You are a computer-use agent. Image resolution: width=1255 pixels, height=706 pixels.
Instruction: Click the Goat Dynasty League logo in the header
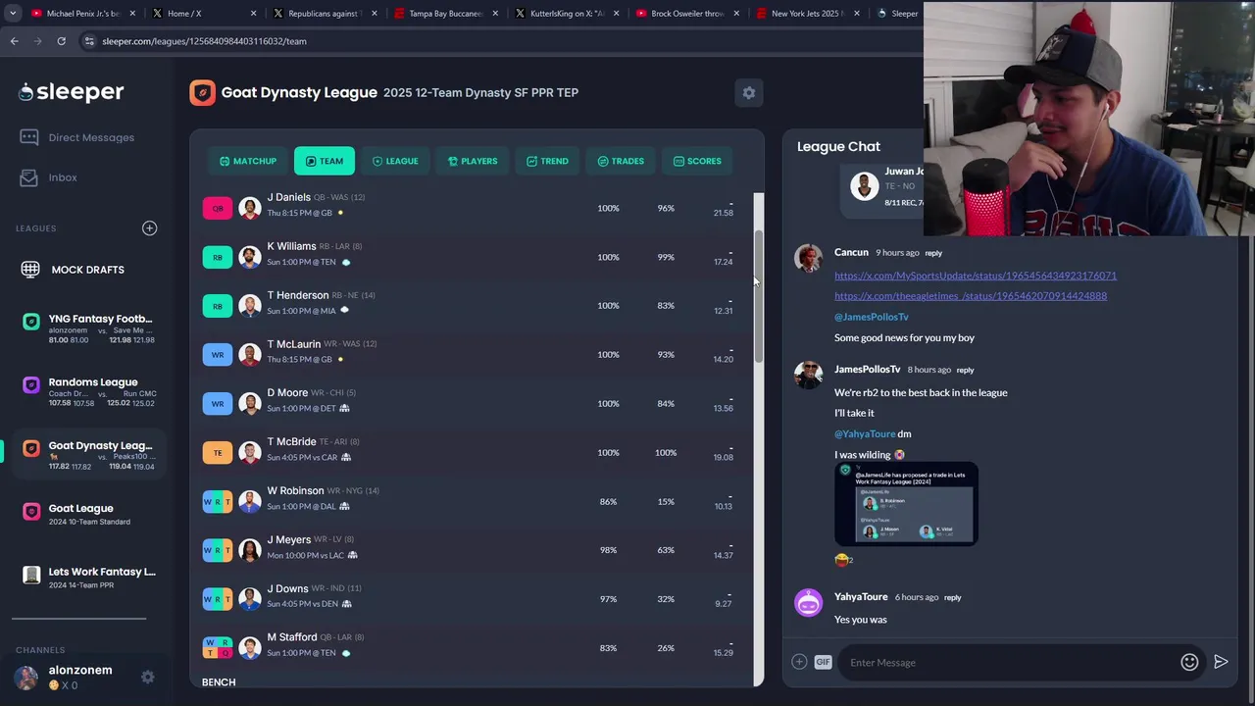(x=202, y=92)
